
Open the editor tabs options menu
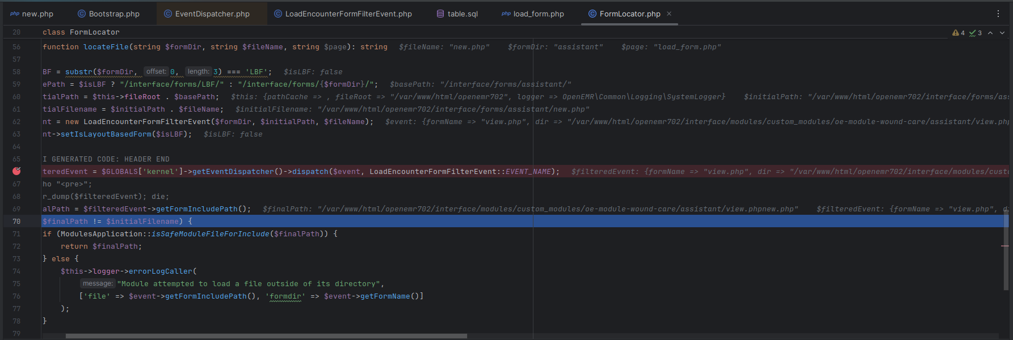998,14
